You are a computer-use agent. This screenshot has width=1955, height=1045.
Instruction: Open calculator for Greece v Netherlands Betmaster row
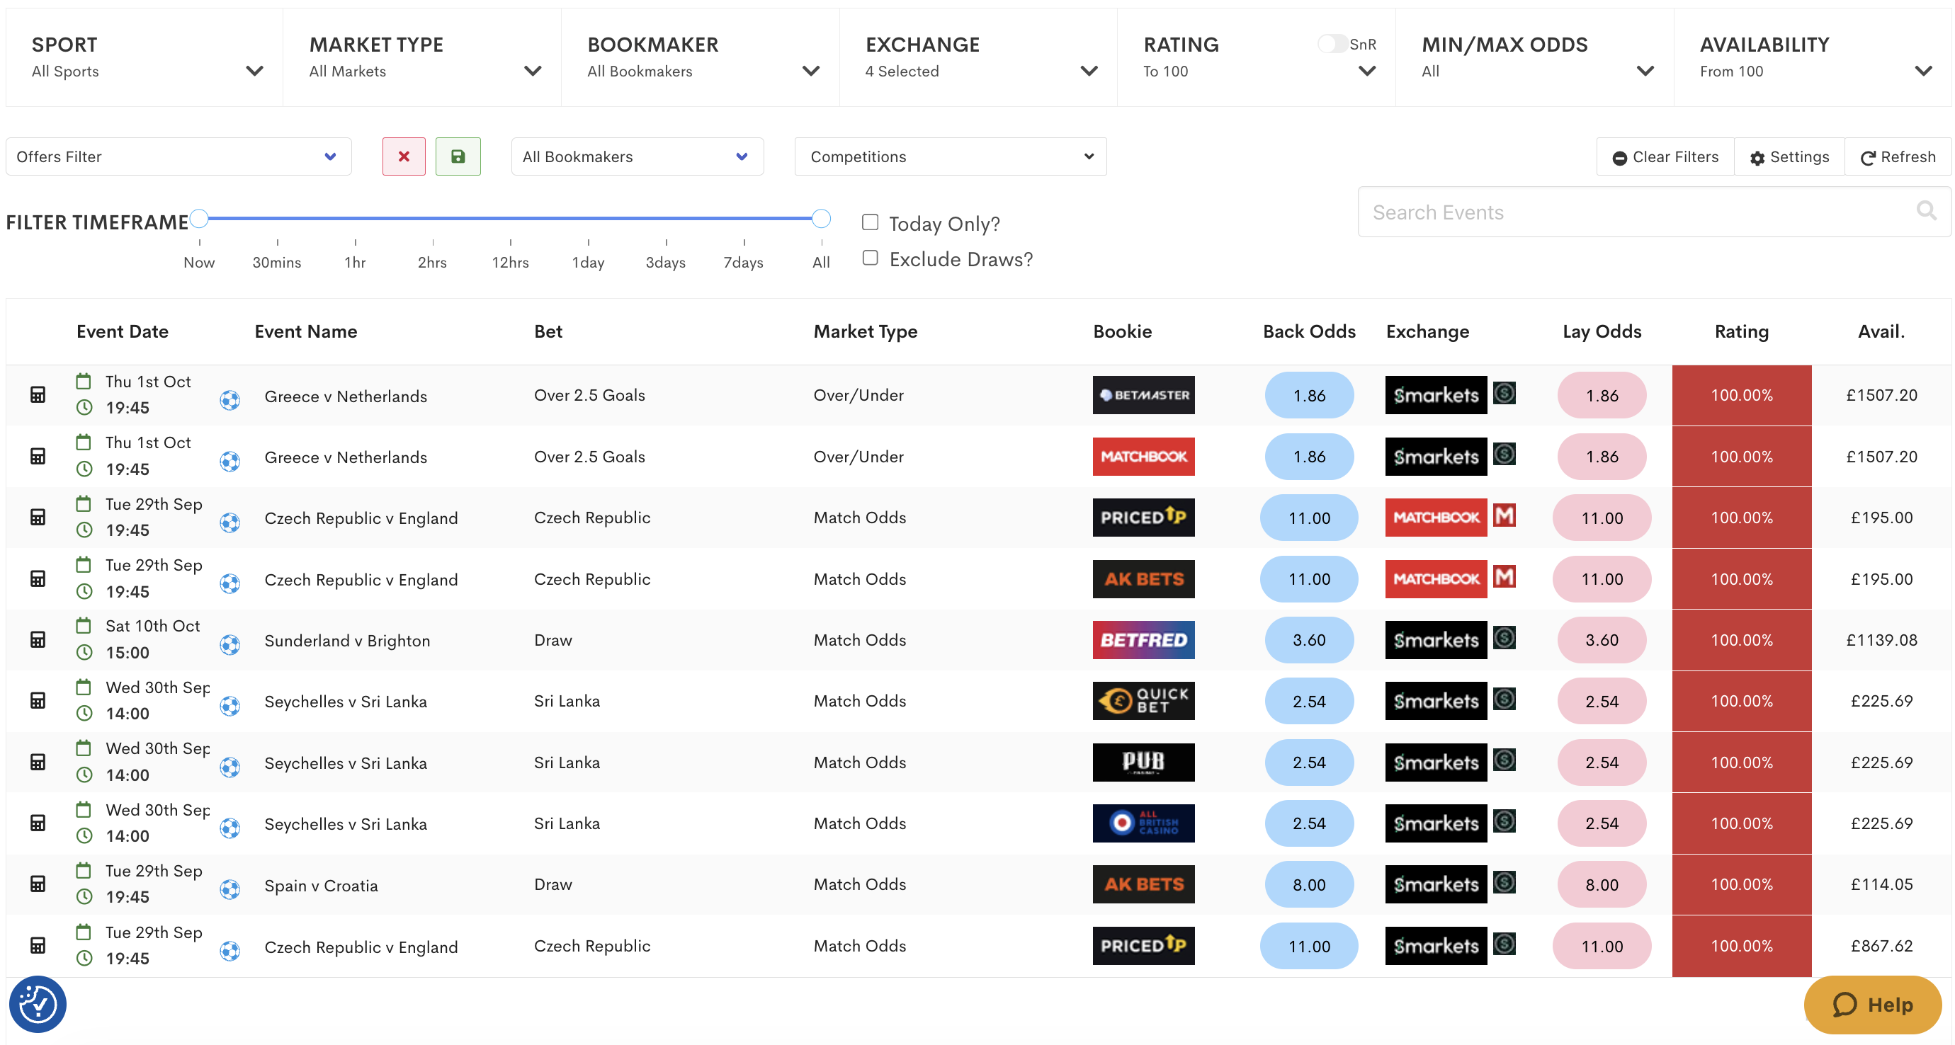(38, 394)
